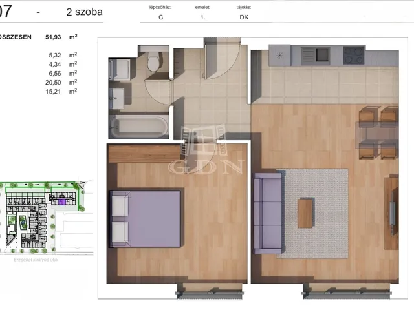Click the TV stand by the wall
This screenshot has height=310, width=414.
pos(391,213)
